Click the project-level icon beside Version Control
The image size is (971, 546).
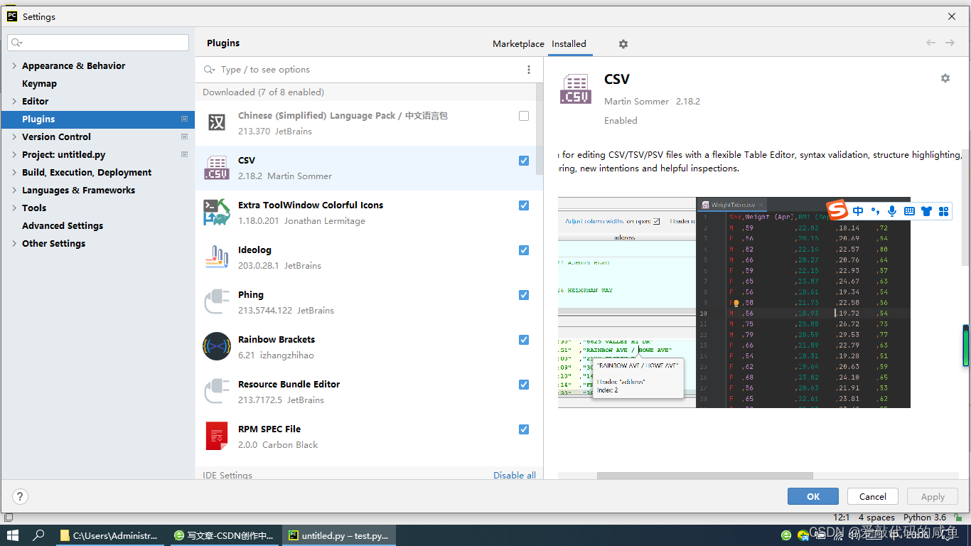point(185,136)
